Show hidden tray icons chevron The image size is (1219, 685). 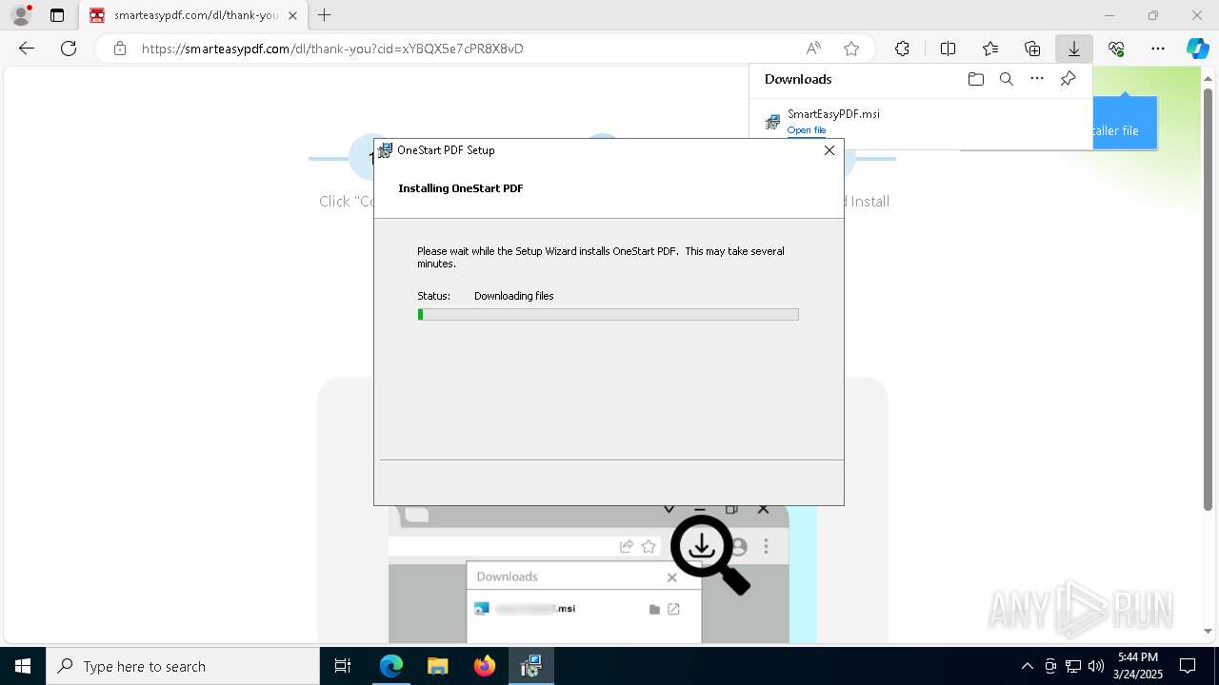click(x=1027, y=666)
